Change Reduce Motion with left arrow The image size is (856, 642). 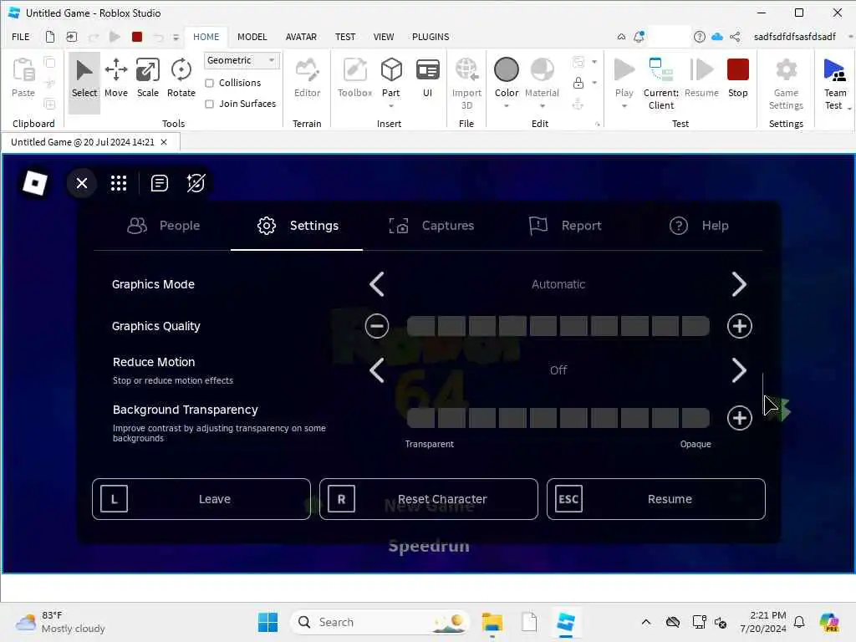coord(377,370)
